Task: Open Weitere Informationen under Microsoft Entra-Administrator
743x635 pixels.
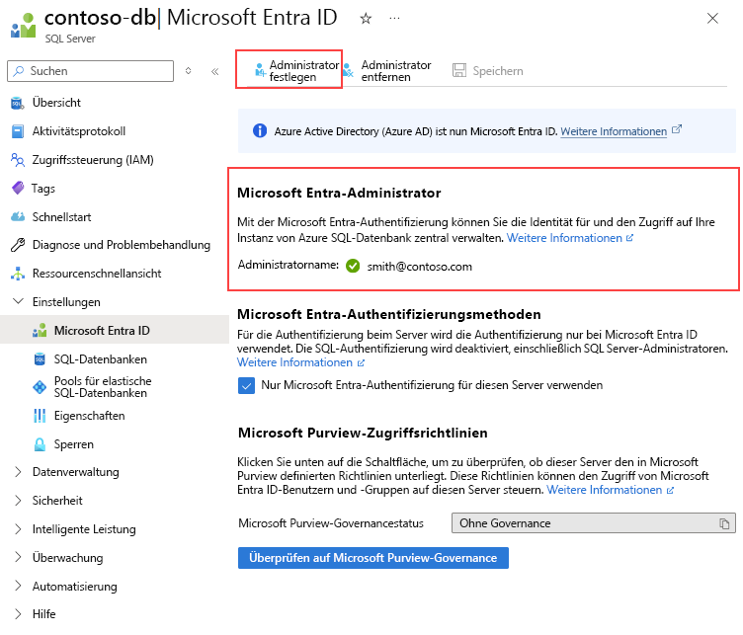Action: 564,238
